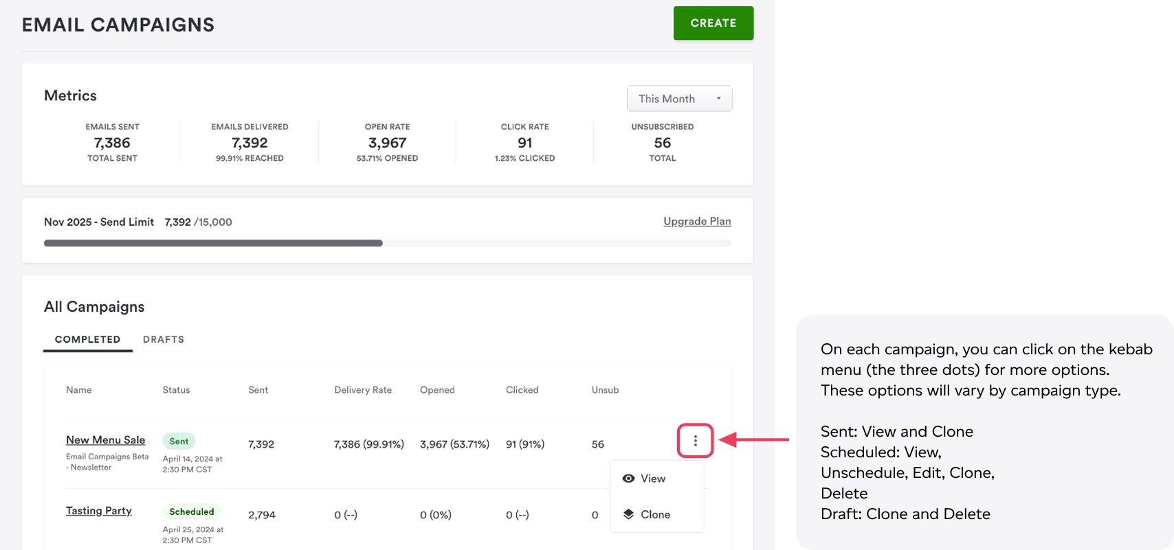
Task: Click the layers icon beside Clone
Action: (x=628, y=514)
